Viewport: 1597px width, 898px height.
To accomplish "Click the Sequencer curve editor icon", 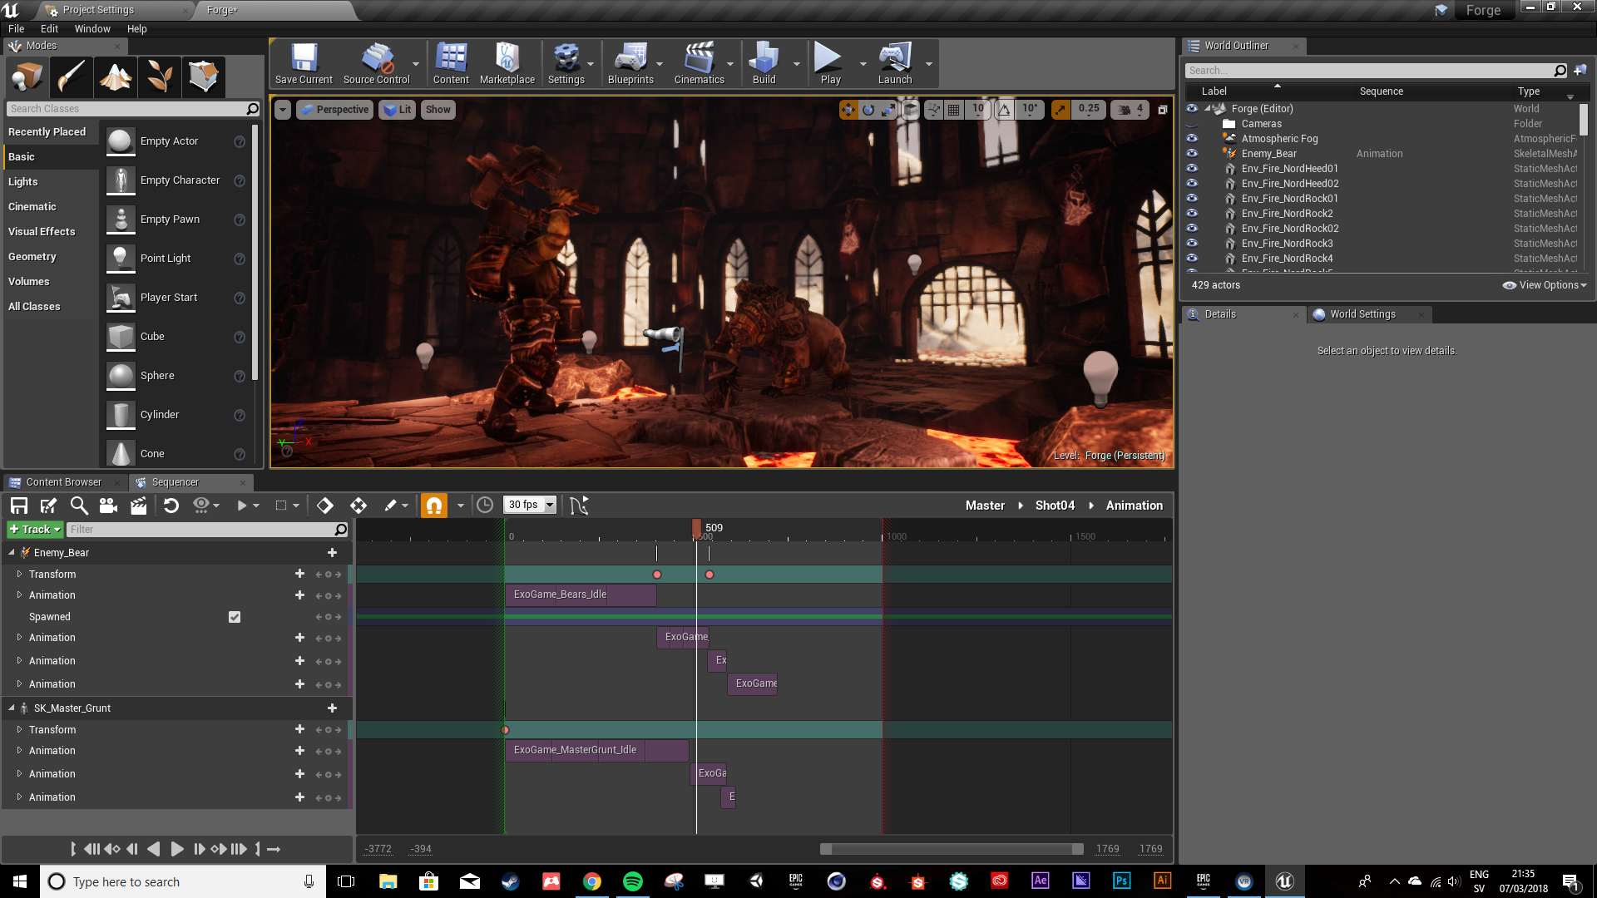I will (580, 506).
